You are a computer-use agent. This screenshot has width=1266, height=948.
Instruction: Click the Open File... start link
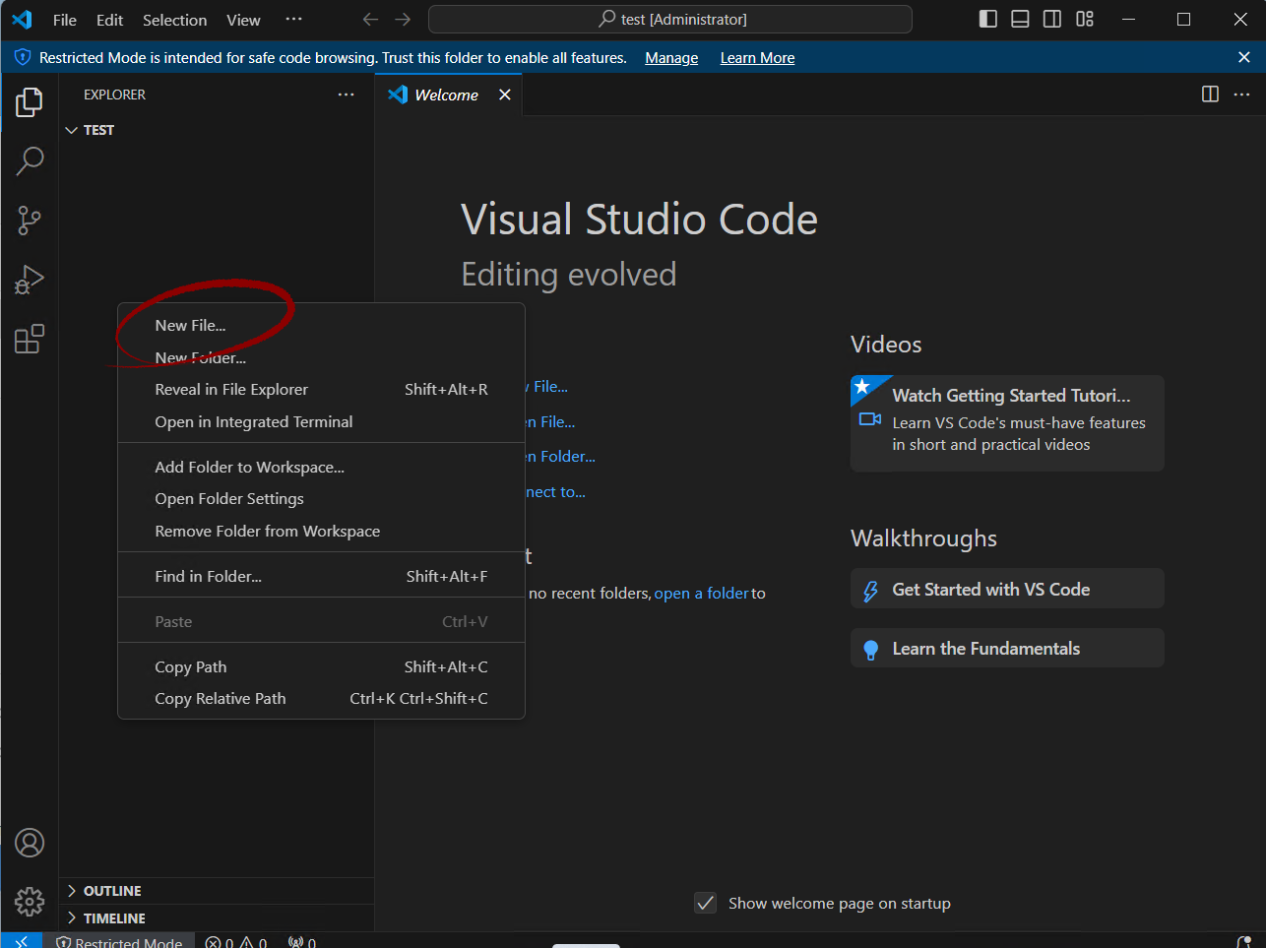550,422
